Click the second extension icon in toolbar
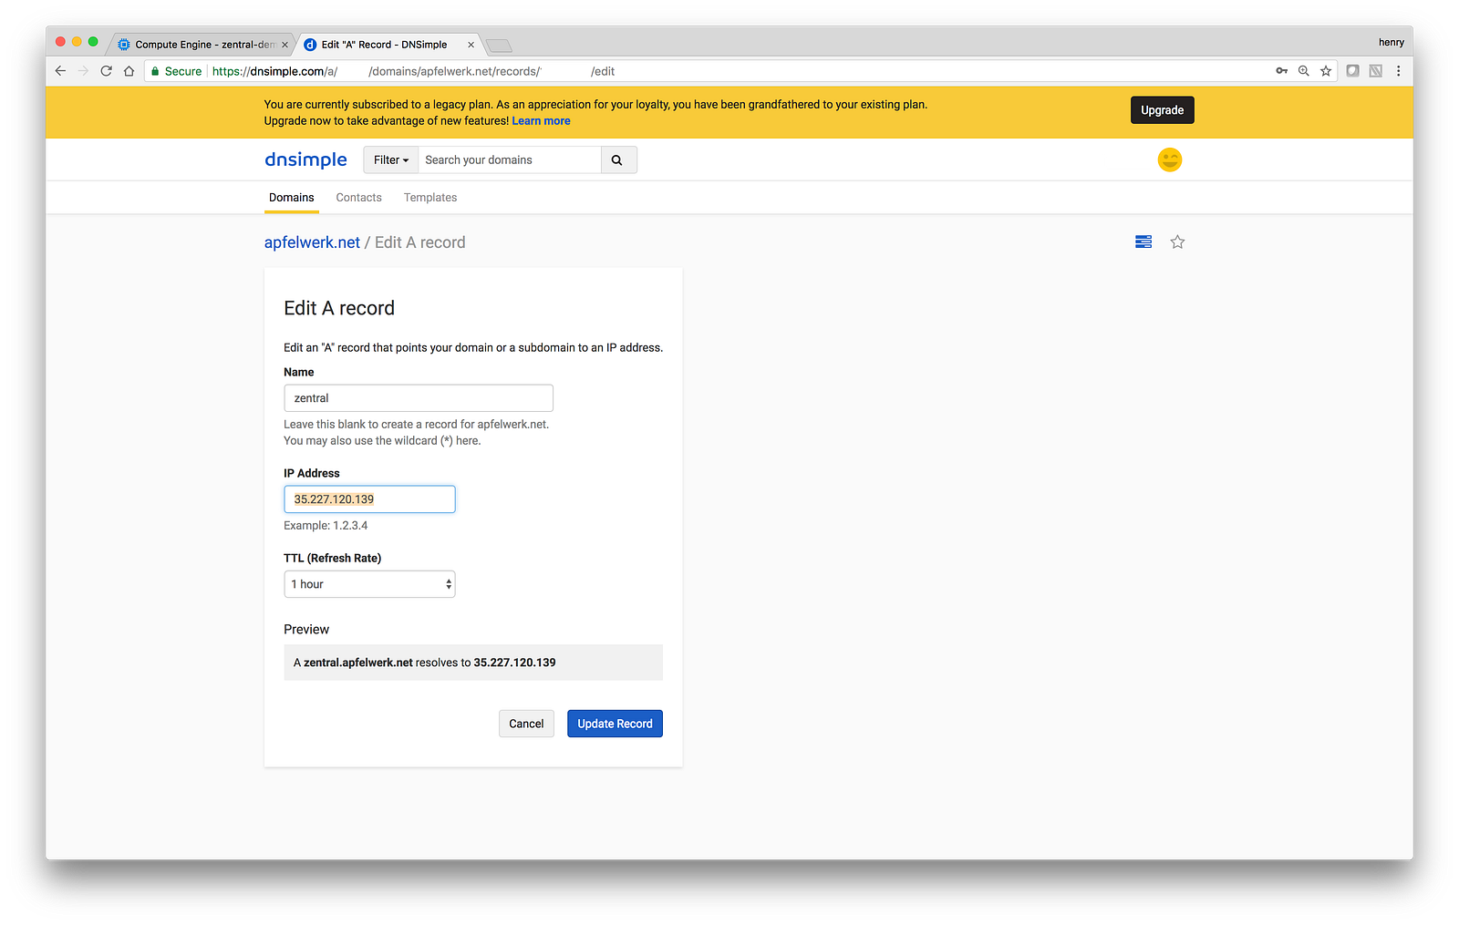This screenshot has width=1459, height=925. [x=1375, y=71]
